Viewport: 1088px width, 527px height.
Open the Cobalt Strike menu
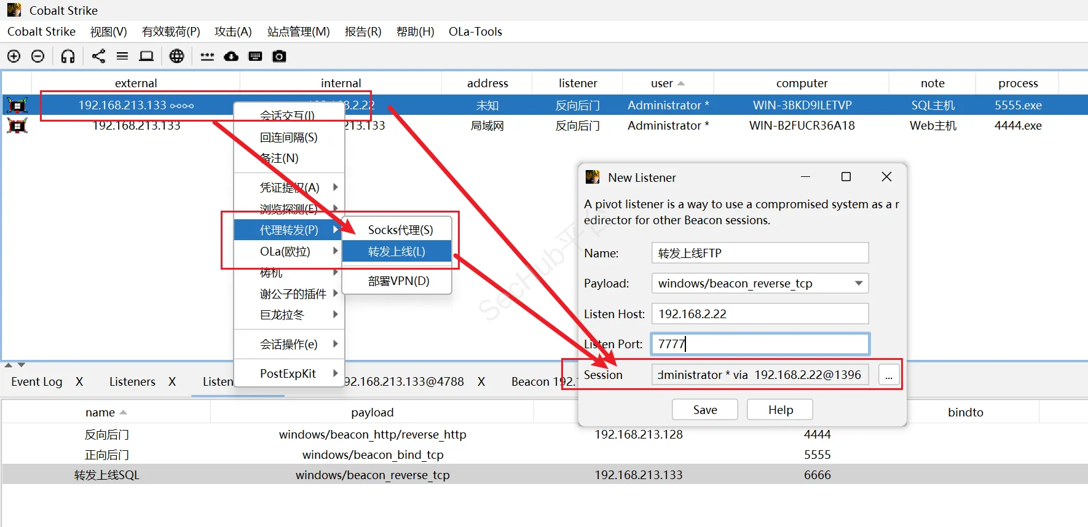click(x=41, y=31)
